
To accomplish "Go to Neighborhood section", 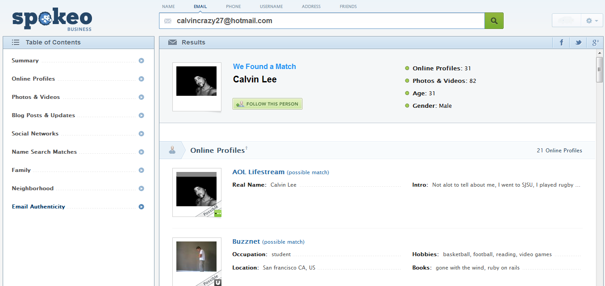I will 33,188.
